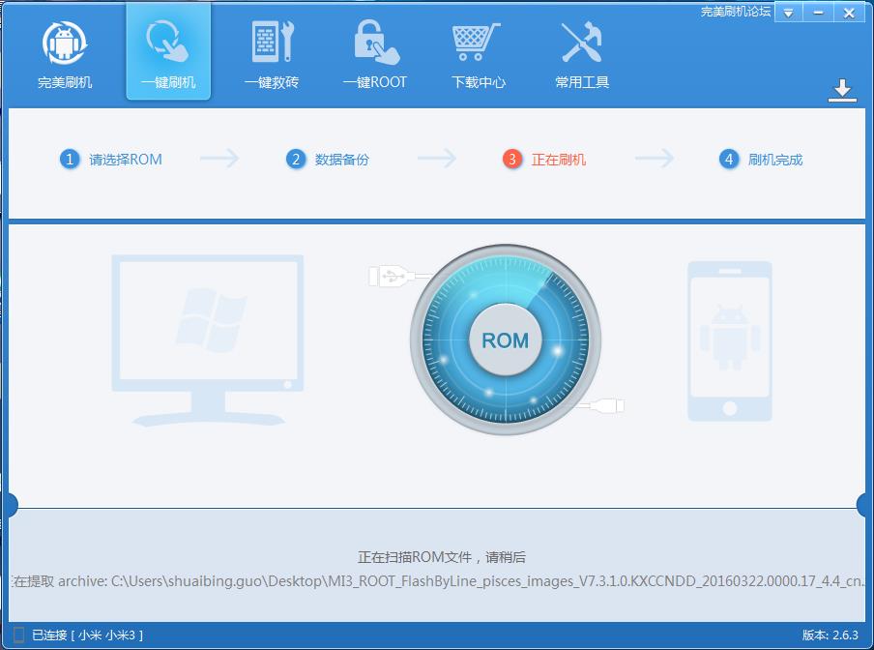This screenshot has height=650, width=874.
Task: Click the 一键ROOT padlock icon
Action: (375, 43)
